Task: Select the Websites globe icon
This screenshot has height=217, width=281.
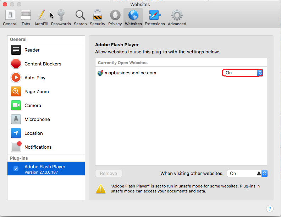Action: click(133, 15)
